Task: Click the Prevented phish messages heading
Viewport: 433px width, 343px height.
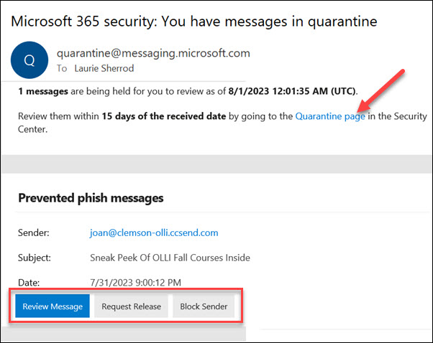Action: [x=91, y=198]
